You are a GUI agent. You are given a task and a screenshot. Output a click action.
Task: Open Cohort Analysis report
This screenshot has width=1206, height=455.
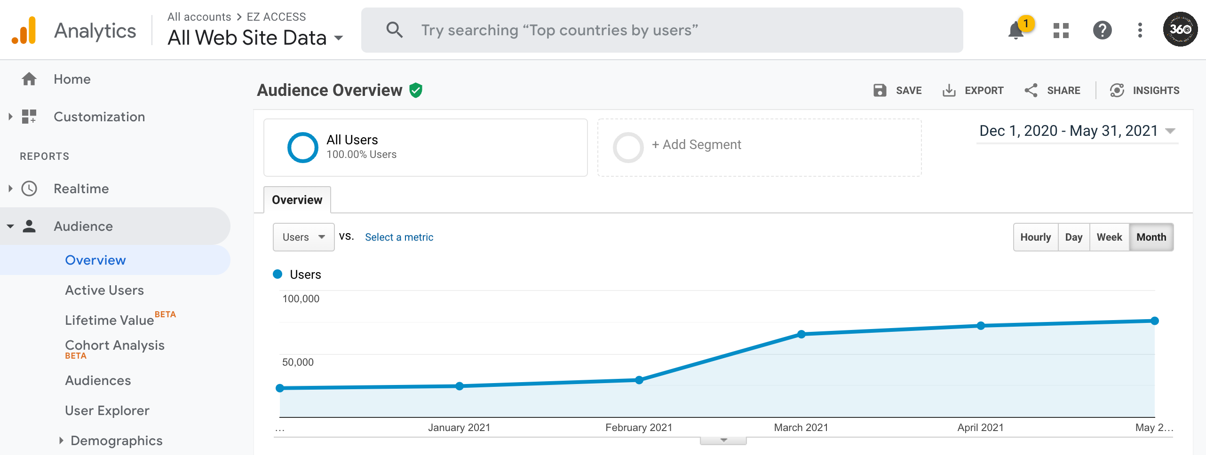115,345
